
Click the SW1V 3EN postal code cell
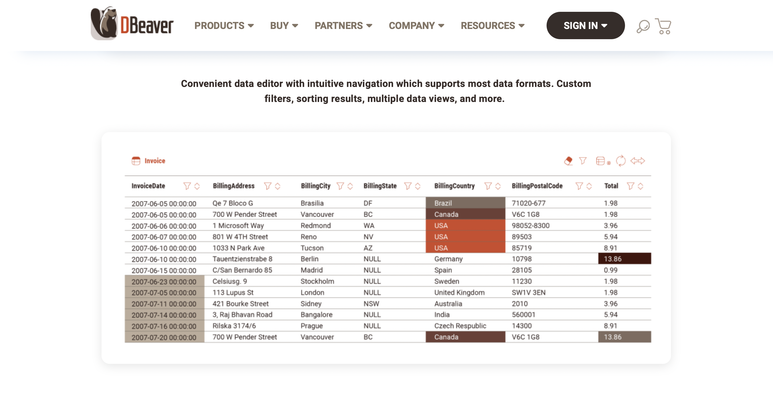click(x=528, y=292)
